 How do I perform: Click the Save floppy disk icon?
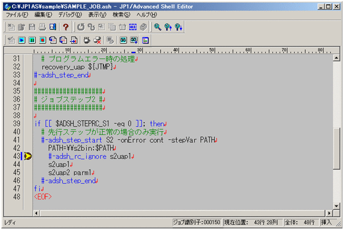click(x=32, y=27)
